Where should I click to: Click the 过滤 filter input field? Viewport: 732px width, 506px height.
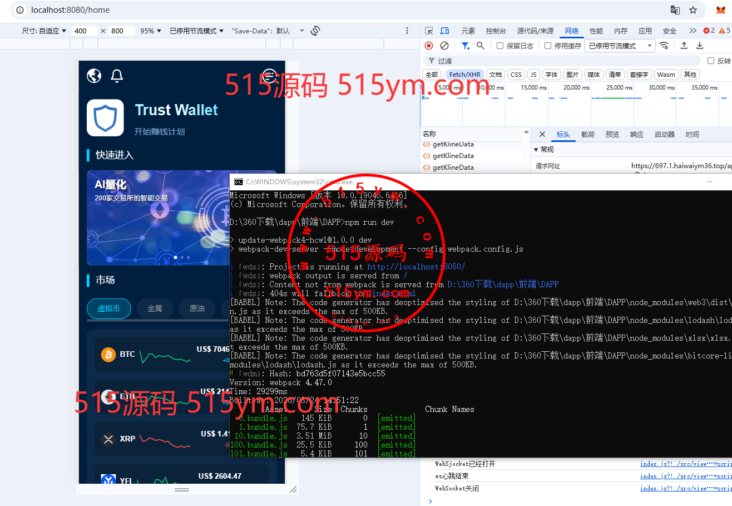(562, 61)
